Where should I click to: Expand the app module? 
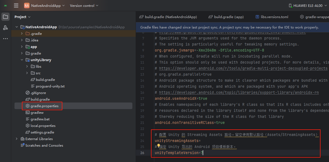tap(22, 47)
